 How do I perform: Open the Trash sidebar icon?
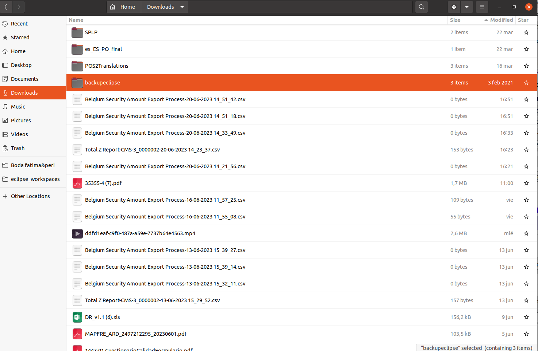coord(5,148)
